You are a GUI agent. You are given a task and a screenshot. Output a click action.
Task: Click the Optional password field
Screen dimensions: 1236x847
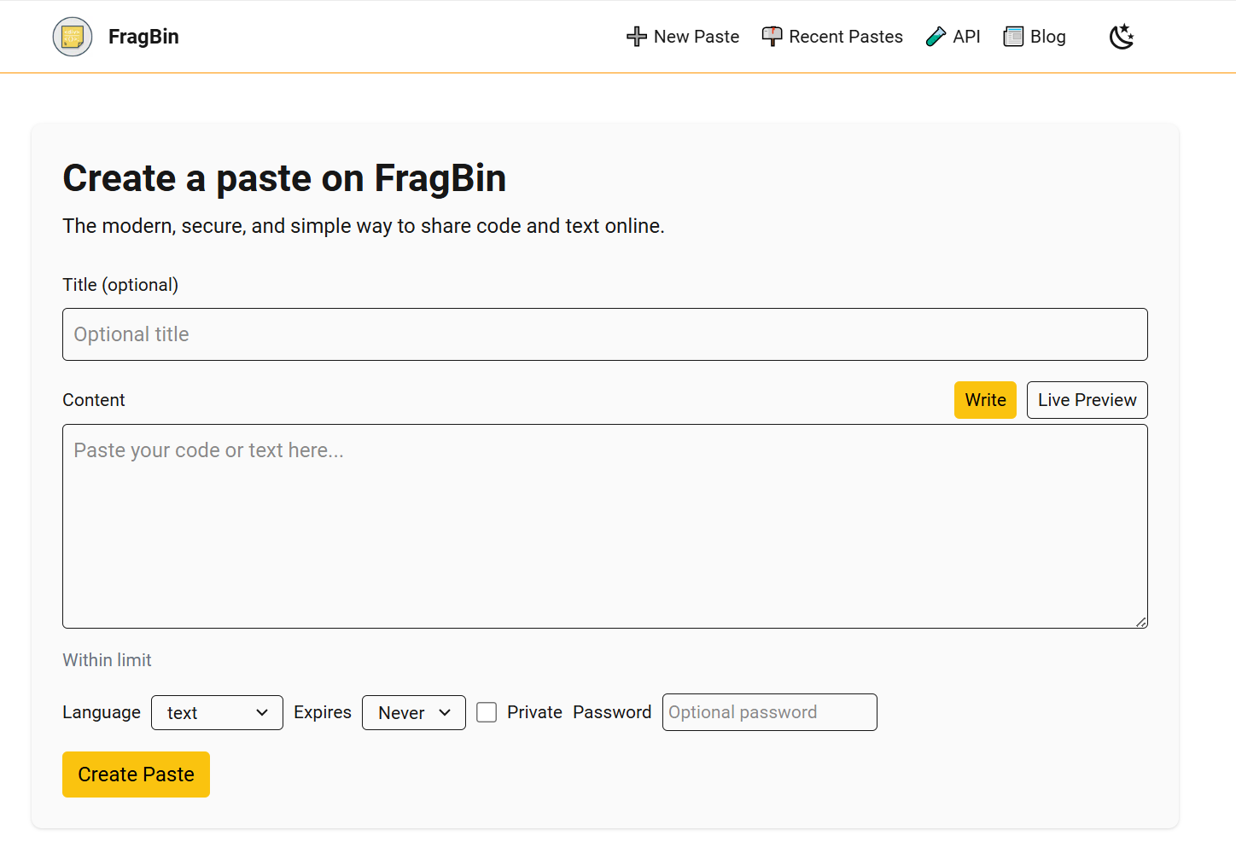click(x=769, y=712)
